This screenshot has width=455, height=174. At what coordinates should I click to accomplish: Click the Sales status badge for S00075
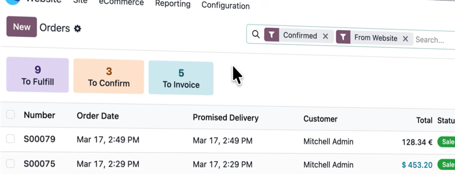tap(446, 165)
